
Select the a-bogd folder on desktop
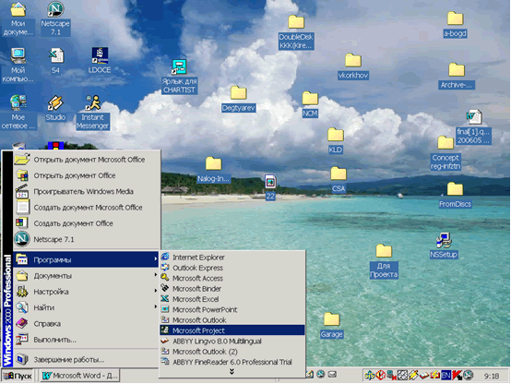pos(455,25)
